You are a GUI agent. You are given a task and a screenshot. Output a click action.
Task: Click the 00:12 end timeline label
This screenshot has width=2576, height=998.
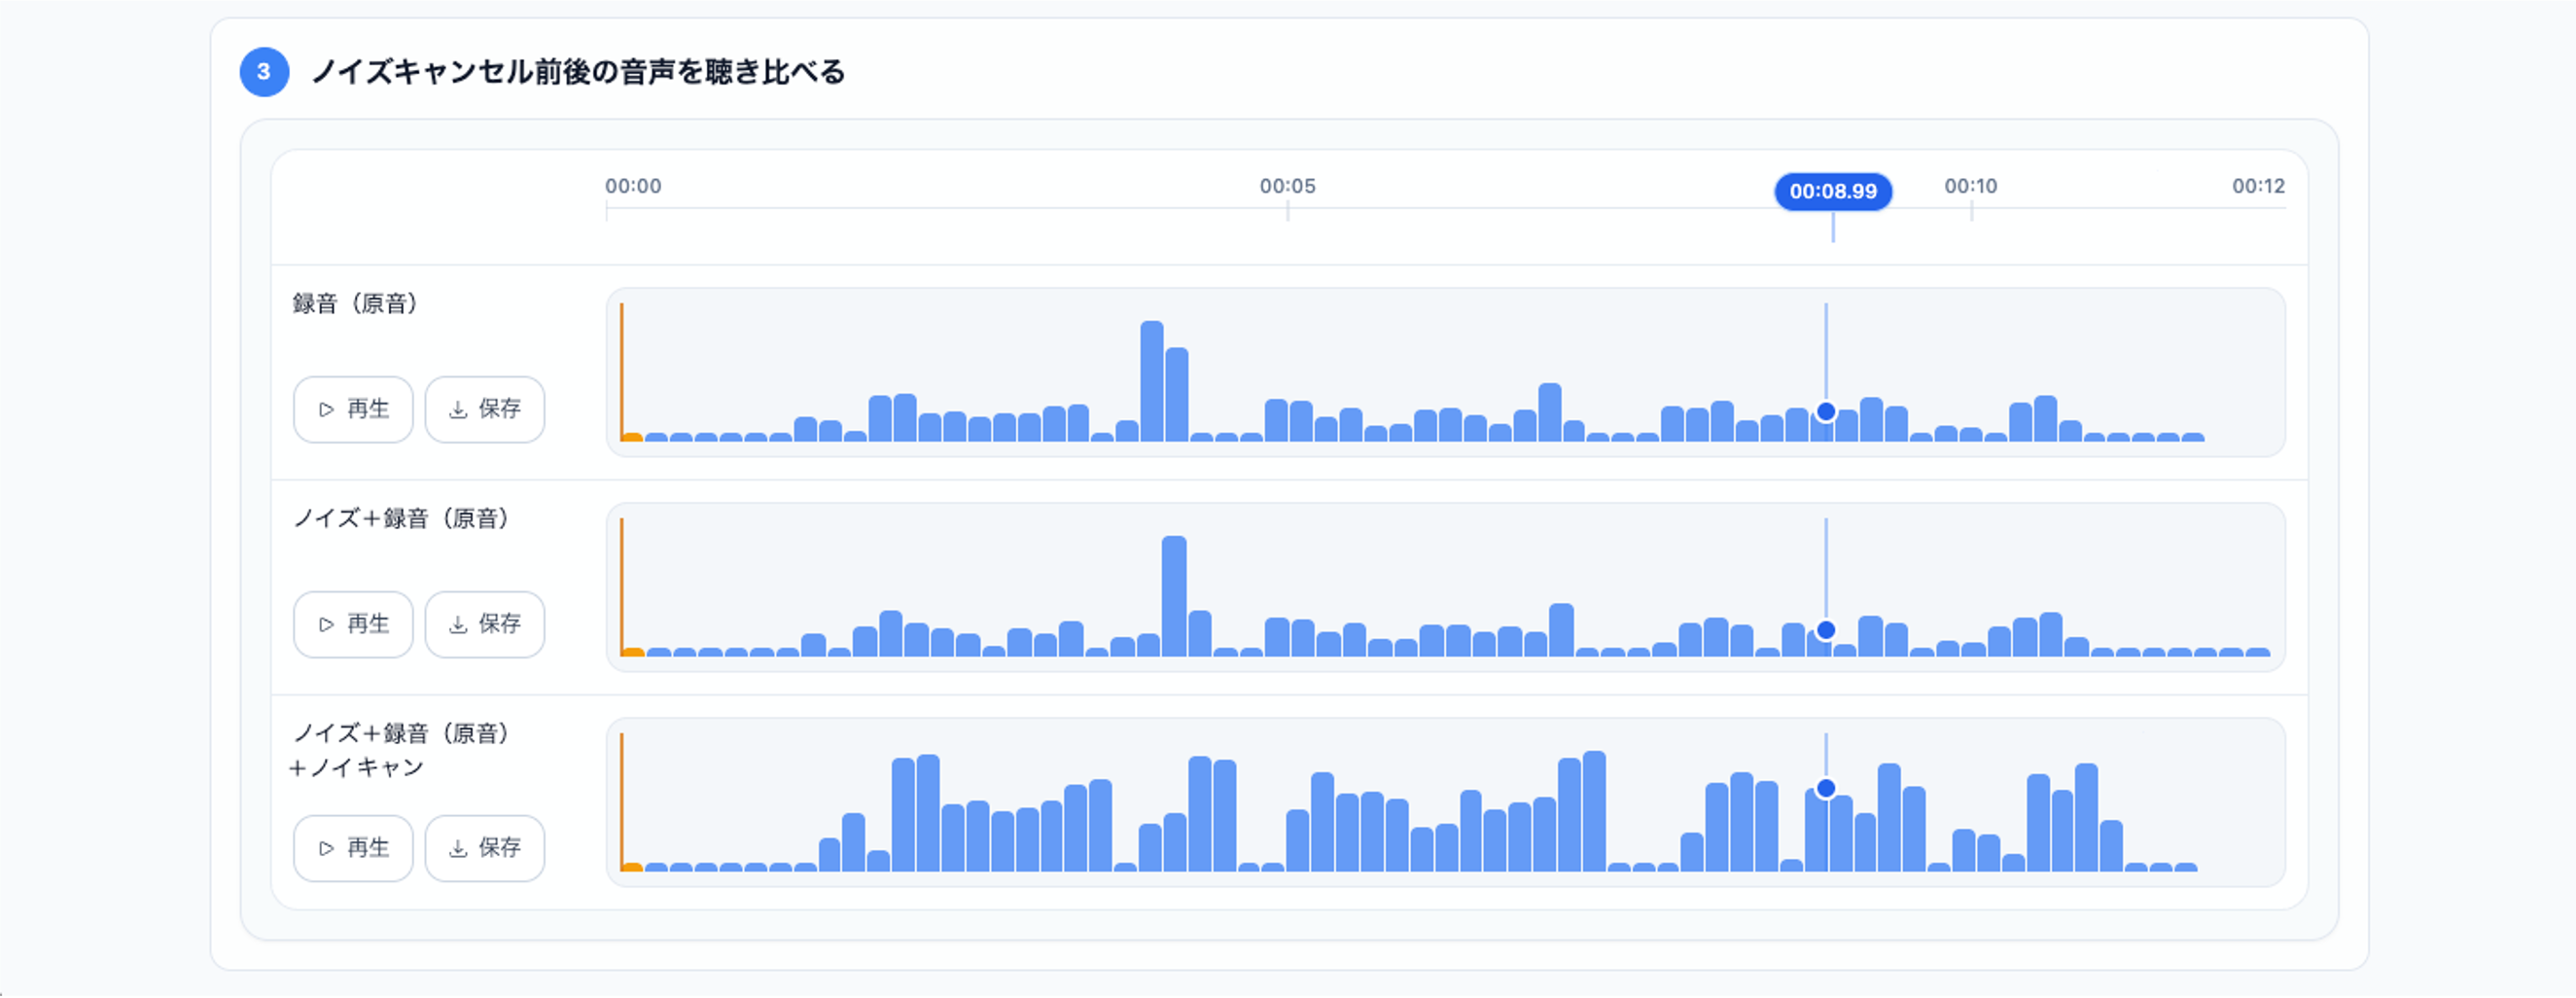[2258, 186]
